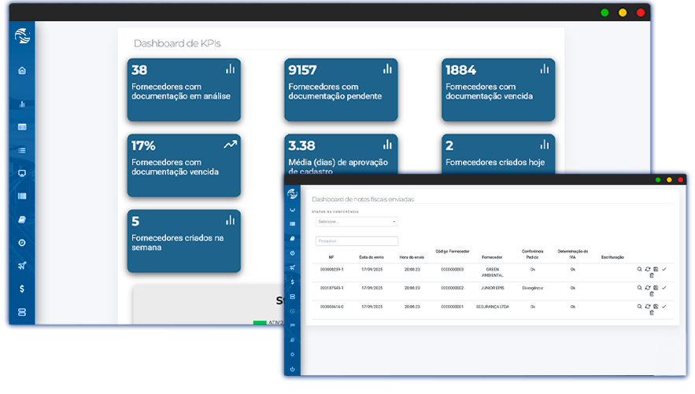Click search icon for GREEN AMBIENTAL row
The height and width of the screenshot is (394, 695).
pyautogui.click(x=640, y=269)
